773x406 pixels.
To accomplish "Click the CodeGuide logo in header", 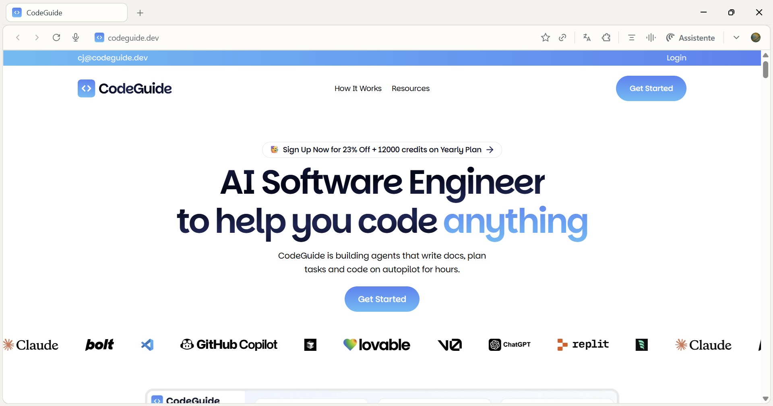I will coord(125,89).
